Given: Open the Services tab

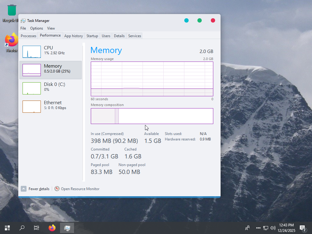Looking at the screenshot, I should click(x=134, y=36).
